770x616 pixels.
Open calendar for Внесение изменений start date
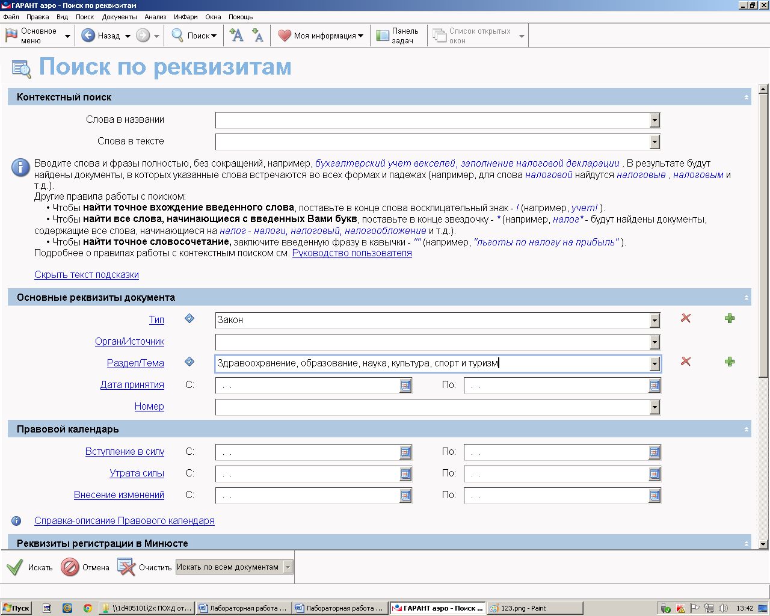click(405, 496)
